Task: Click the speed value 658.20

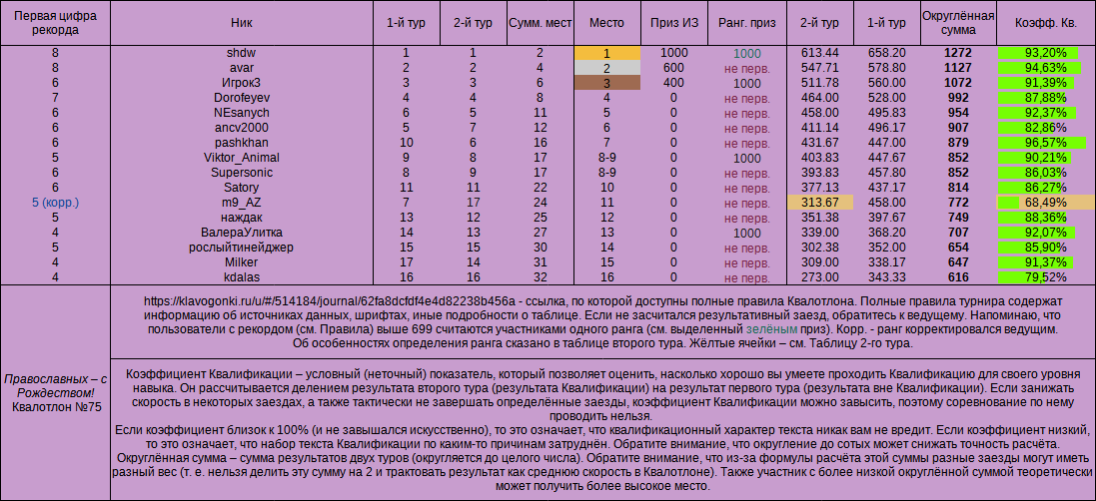Action: (x=886, y=53)
